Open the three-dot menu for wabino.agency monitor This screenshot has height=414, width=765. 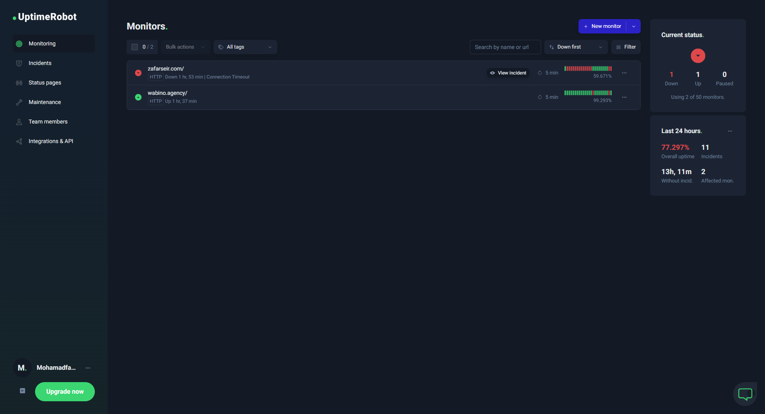point(624,97)
